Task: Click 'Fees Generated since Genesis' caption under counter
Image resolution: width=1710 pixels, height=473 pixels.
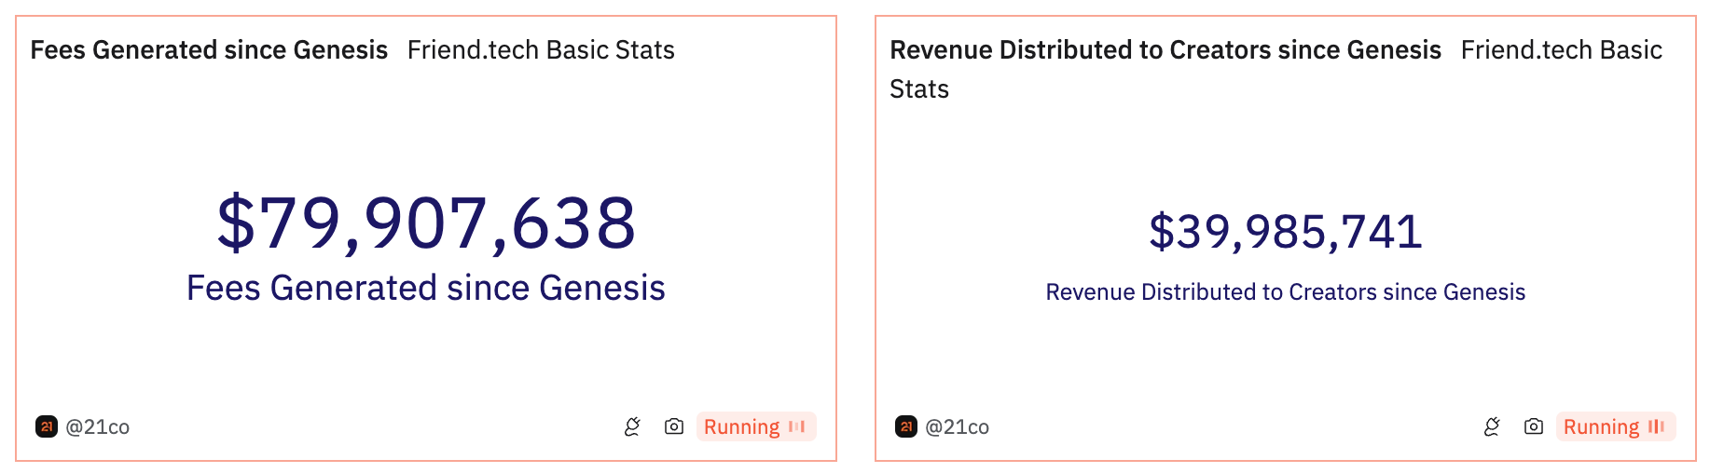Action: coord(426,289)
